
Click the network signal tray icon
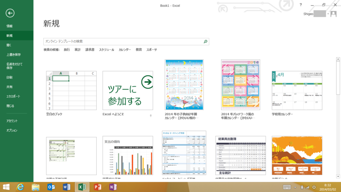307,187
